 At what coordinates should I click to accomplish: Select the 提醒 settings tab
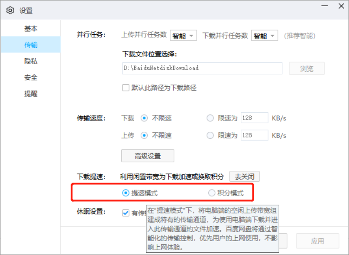(x=31, y=93)
